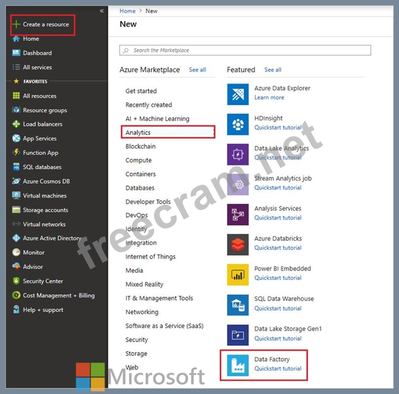Click the Function App lightning icon
399x394 pixels.
(x=16, y=153)
